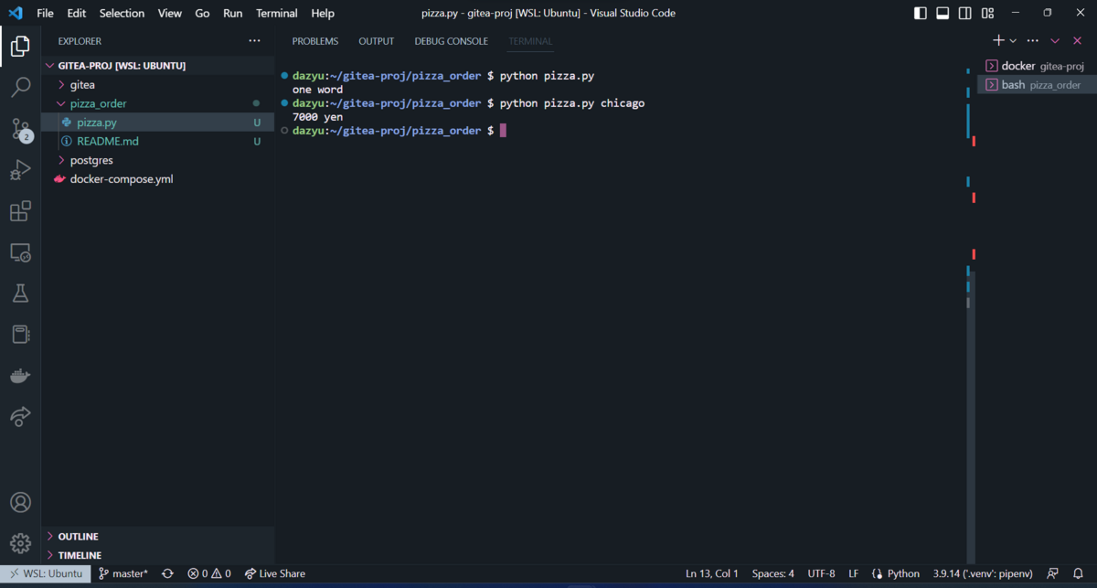Expand the OUTLINE section
Viewport: 1097px width, 588px height.
[x=157, y=537]
